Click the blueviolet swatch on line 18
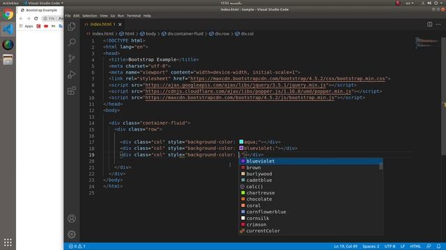The height and width of the screenshot is (250, 446). [241, 148]
